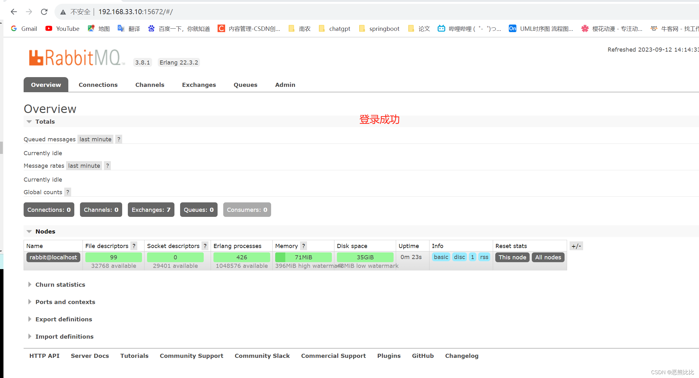Expand Export definitions section
Image resolution: width=699 pixels, height=378 pixels.
(60, 319)
